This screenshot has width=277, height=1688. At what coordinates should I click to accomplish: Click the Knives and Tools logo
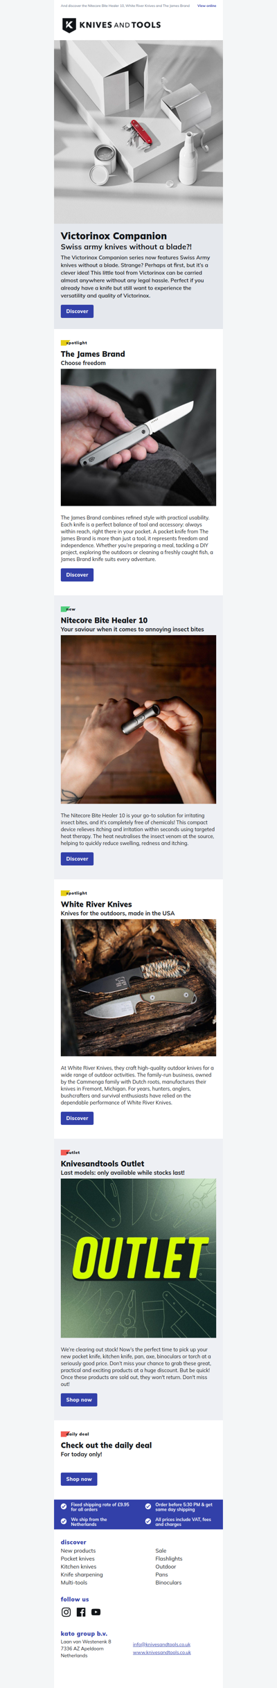point(111,25)
